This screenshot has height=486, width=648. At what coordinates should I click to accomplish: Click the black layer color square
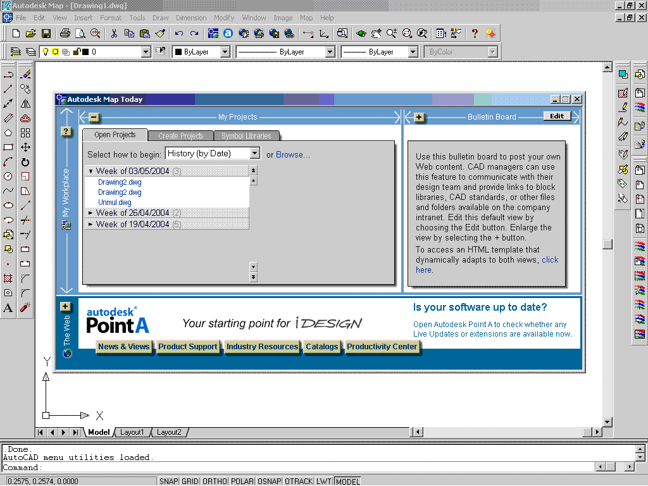point(85,52)
